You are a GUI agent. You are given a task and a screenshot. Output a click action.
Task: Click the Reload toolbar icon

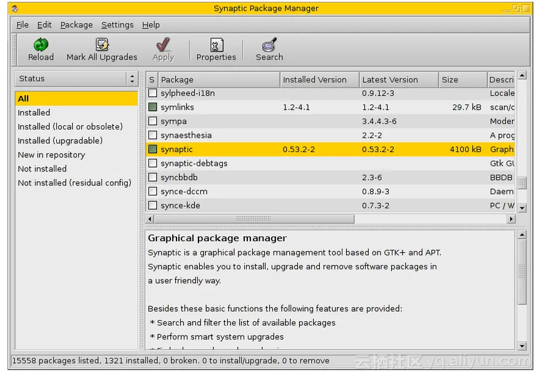click(41, 44)
